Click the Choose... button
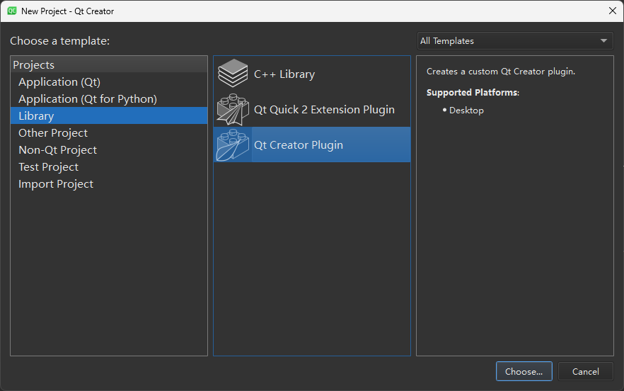This screenshot has width=624, height=391. [524, 371]
